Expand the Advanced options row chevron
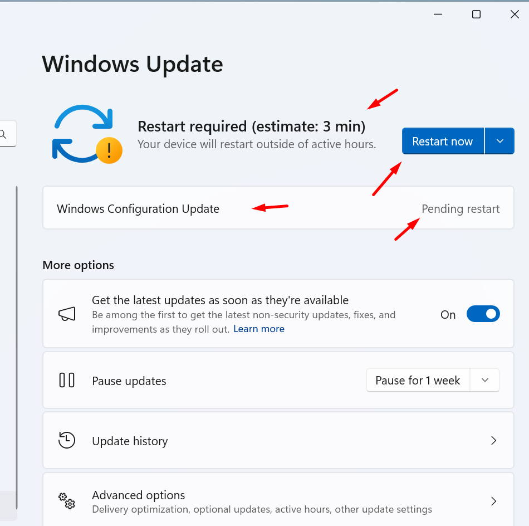Viewport: 529px width, 526px height. (493, 500)
